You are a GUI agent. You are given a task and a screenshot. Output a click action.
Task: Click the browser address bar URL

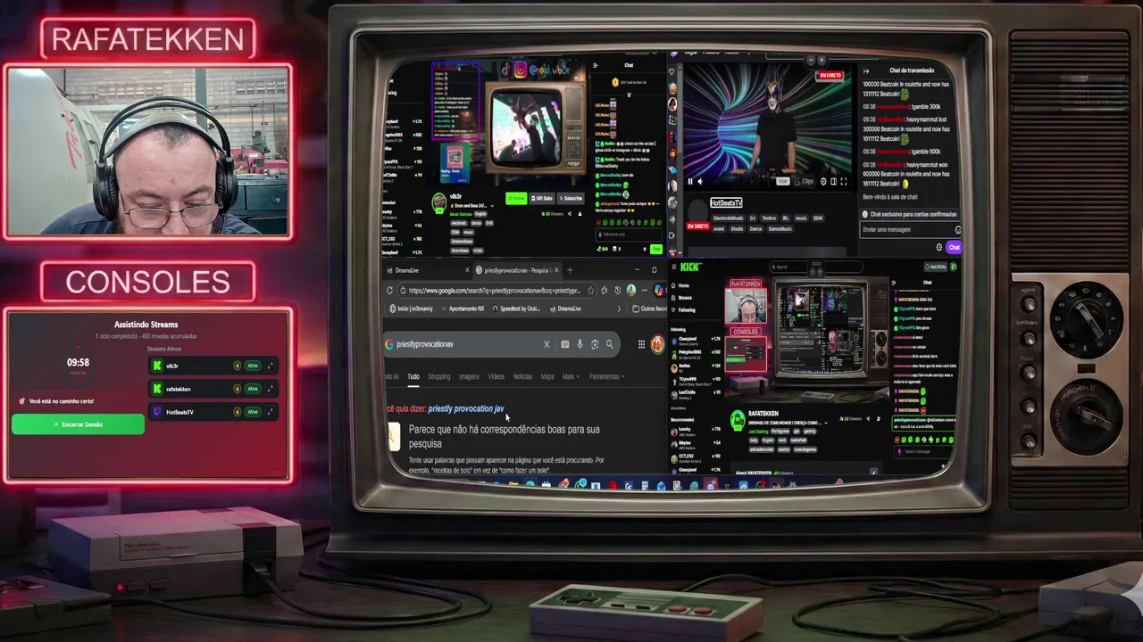point(494,291)
